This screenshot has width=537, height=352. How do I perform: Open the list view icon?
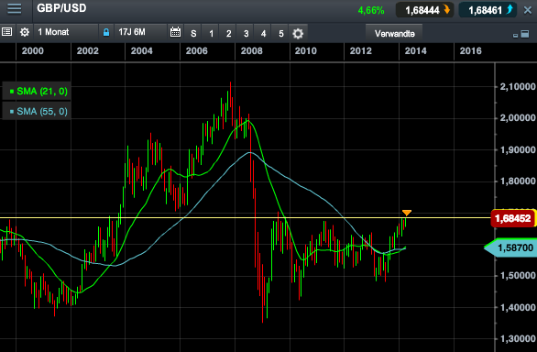click(6, 32)
